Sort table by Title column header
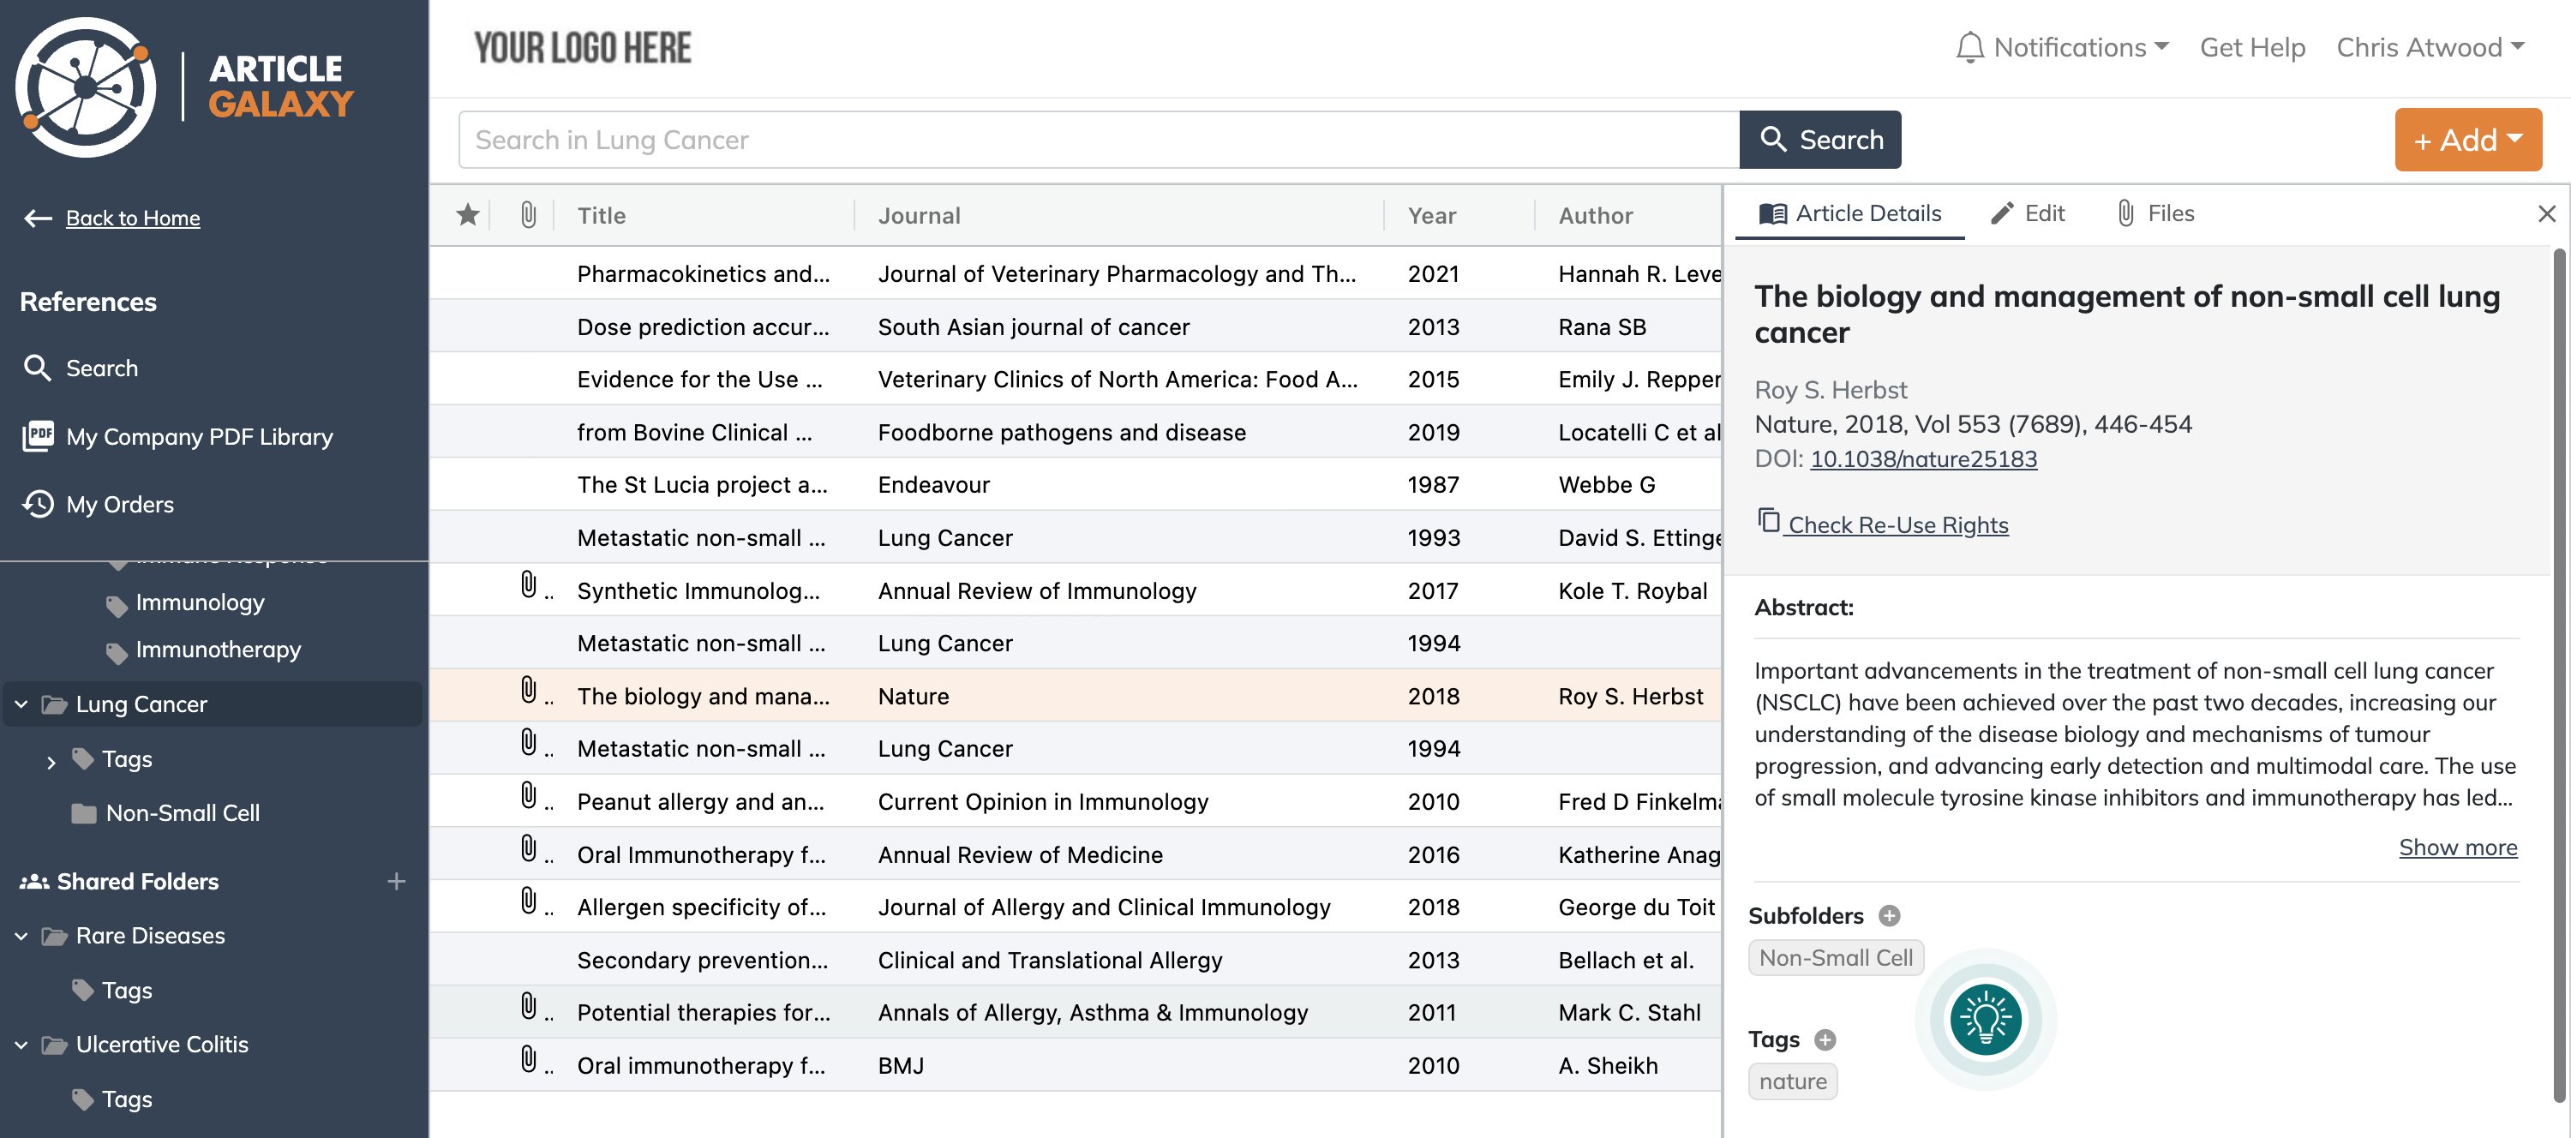 (602, 216)
